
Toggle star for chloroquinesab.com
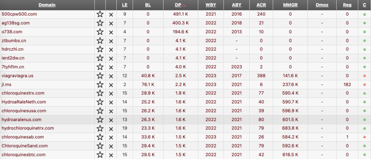(x=100, y=137)
